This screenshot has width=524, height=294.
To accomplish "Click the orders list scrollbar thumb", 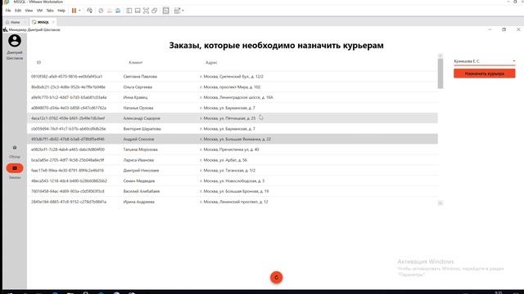I will pyautogui.click(x=440, y=73).
